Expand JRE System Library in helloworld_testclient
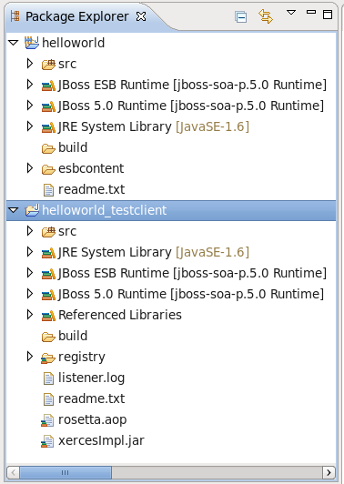 (x=30, y=252)
